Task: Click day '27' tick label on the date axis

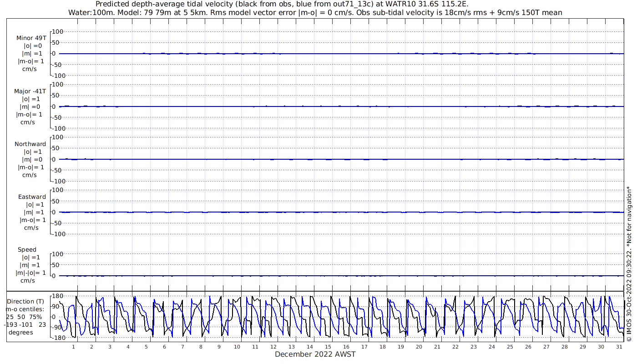Action: click(x=546, y=347)
